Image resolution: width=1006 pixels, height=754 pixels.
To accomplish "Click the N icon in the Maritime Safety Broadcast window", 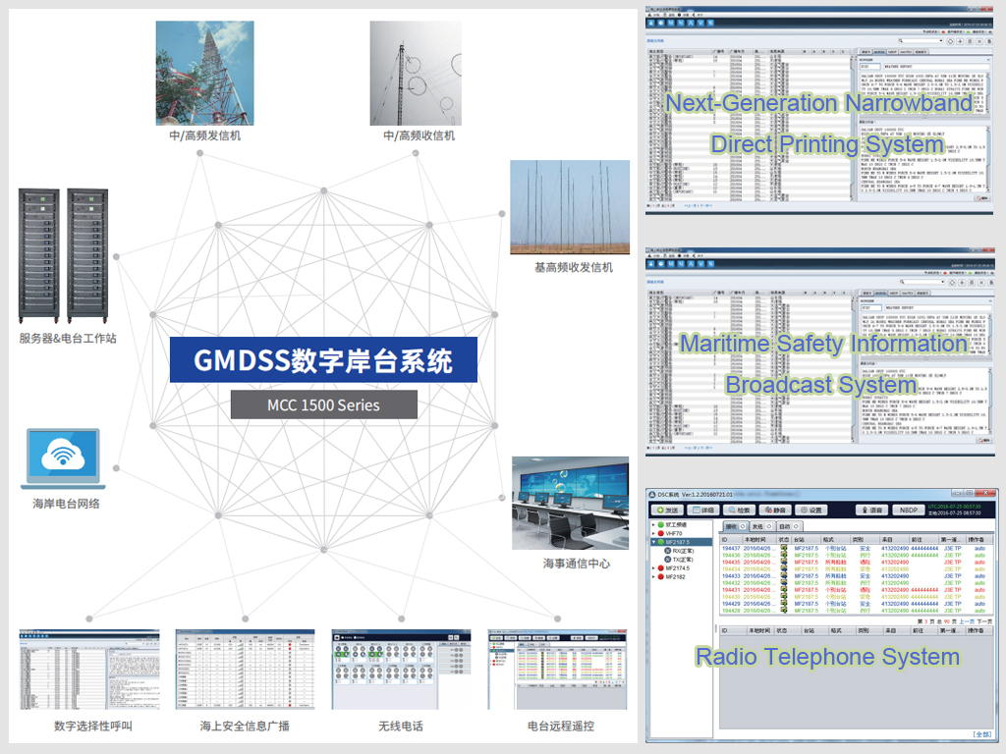I will point(681,264).
